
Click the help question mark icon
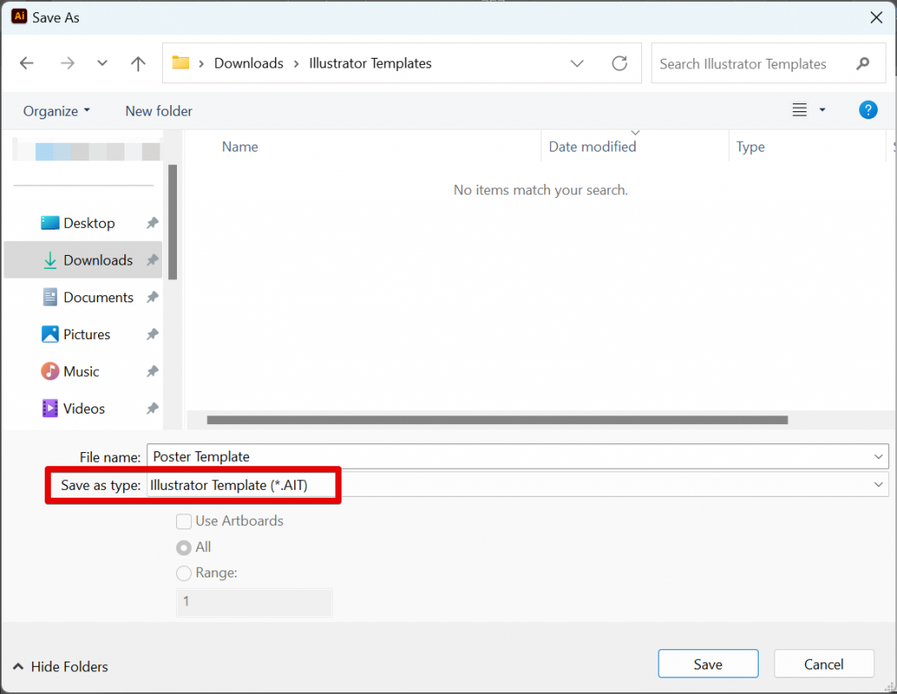[867, 110]
